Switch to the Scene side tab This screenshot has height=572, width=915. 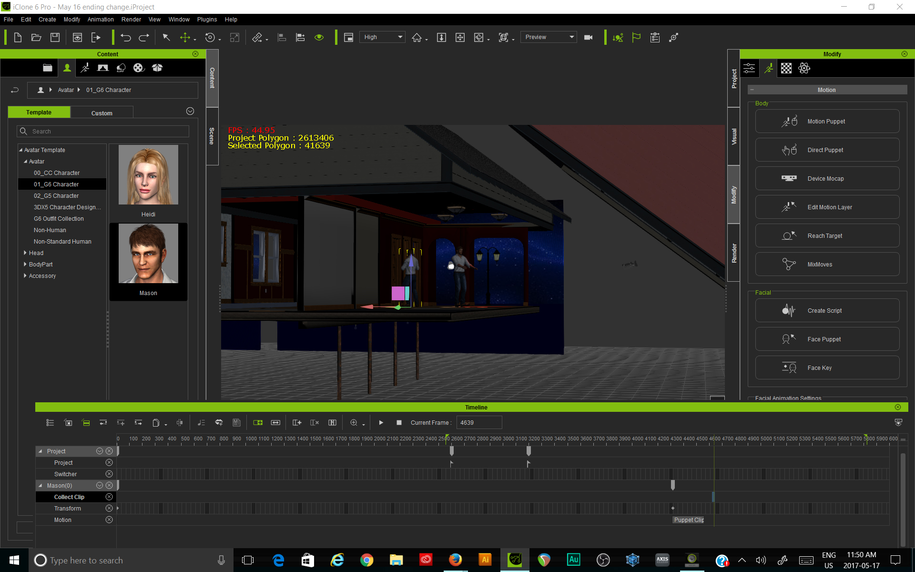[x=212, y=136]
